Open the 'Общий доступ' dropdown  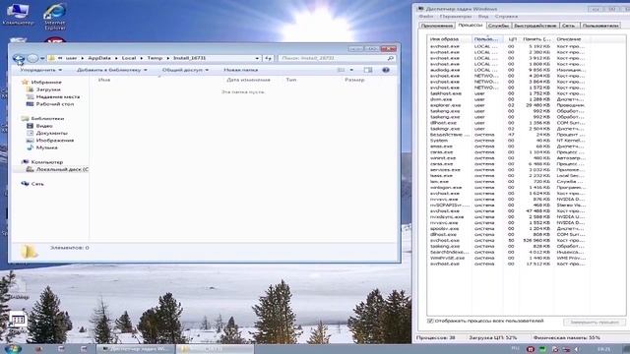tap(185, 70)
